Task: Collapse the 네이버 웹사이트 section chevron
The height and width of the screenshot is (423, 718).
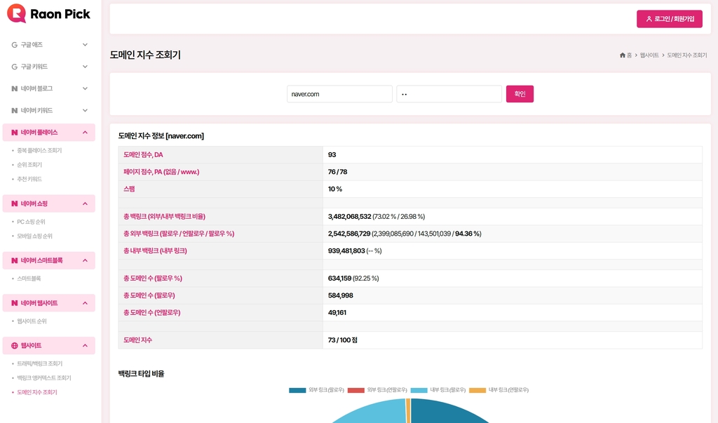Action: click(85, 303)
